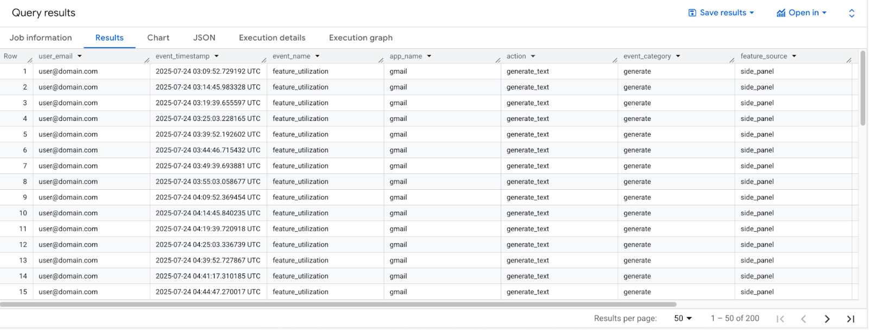The height and width of the screenshot is (330, 869).
Task: Select the timestamp 2025-07-24 03:19:39.655597 UTC
Action: [208, 103]
